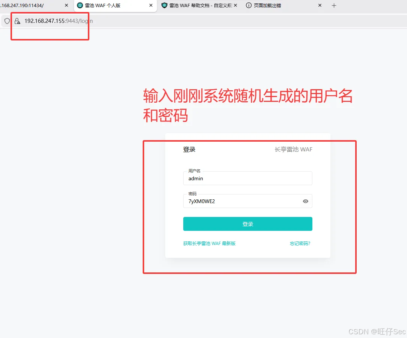Click the 登录 heading in login card
407x338 pixels.
point(189,150)
